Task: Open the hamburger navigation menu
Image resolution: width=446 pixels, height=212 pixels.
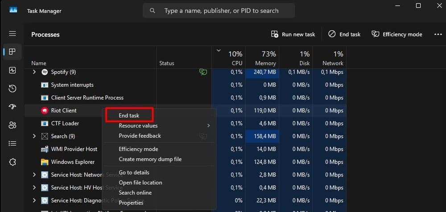Action: [x=12, y=34]
